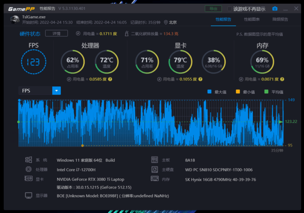Toggle the 最大值 blue legend series
Viewport: 304px width, 213px height.
pos(209,92)
